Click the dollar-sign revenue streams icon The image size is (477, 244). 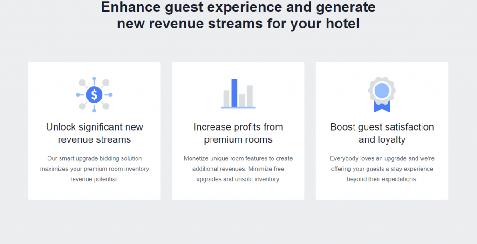(94, 95)
